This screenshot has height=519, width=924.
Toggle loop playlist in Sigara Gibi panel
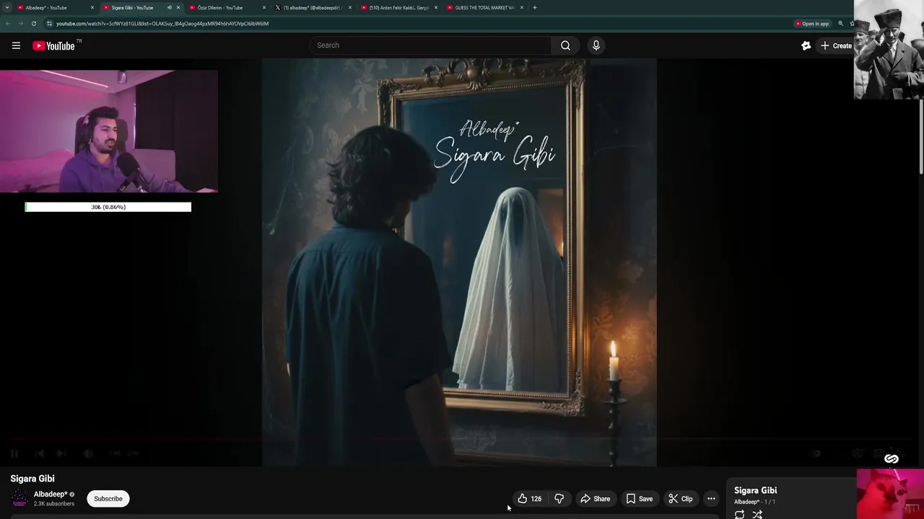pyautogui.click(x=739, y=515)
